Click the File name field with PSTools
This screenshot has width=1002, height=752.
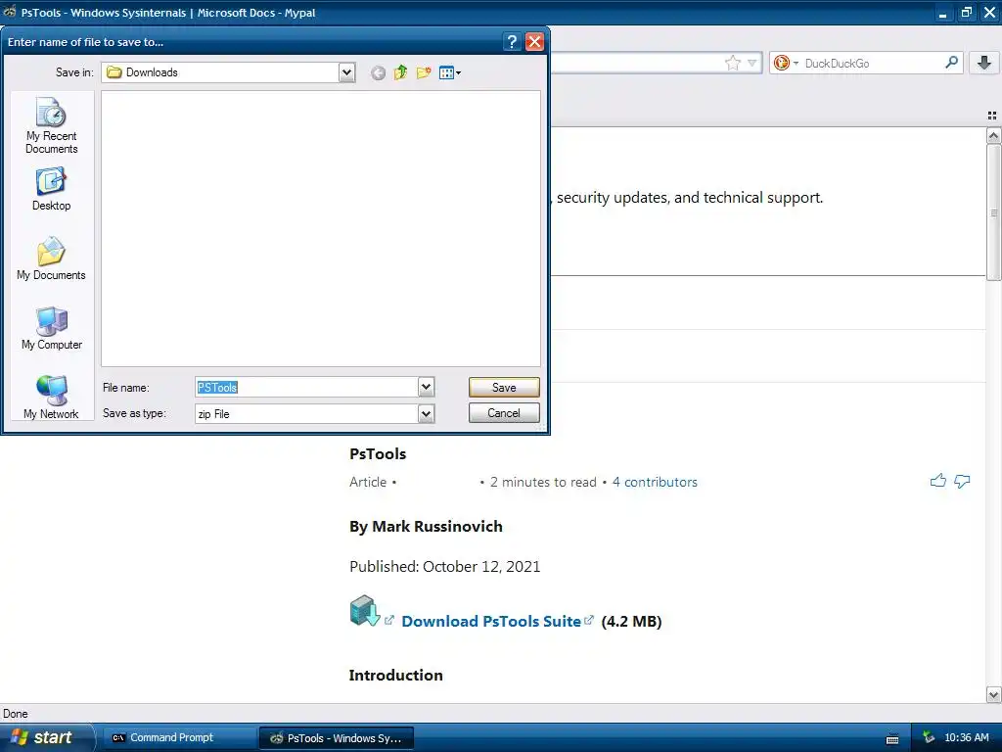[306, 387]
